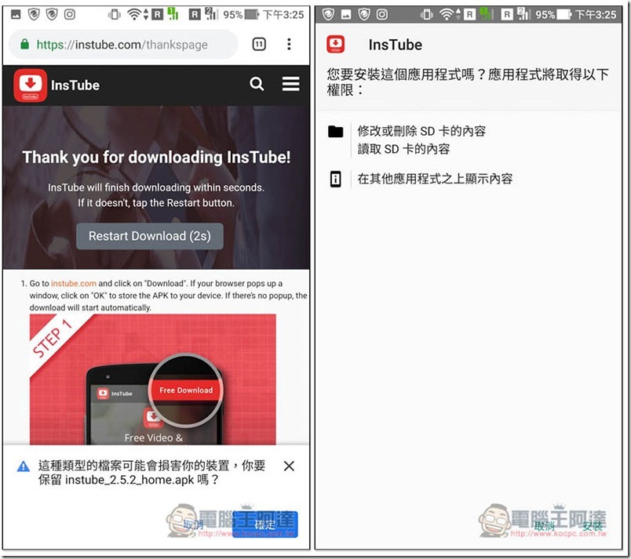Tap 讀取 SD 卡的內容 permission
Screen dimensions: 631x559
tap(403, 149)
